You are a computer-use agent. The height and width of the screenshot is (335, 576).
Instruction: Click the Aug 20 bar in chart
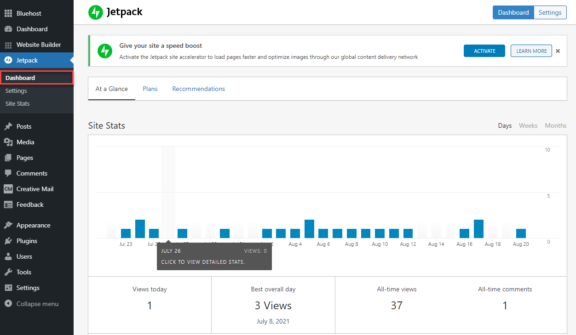pos(521,233)
